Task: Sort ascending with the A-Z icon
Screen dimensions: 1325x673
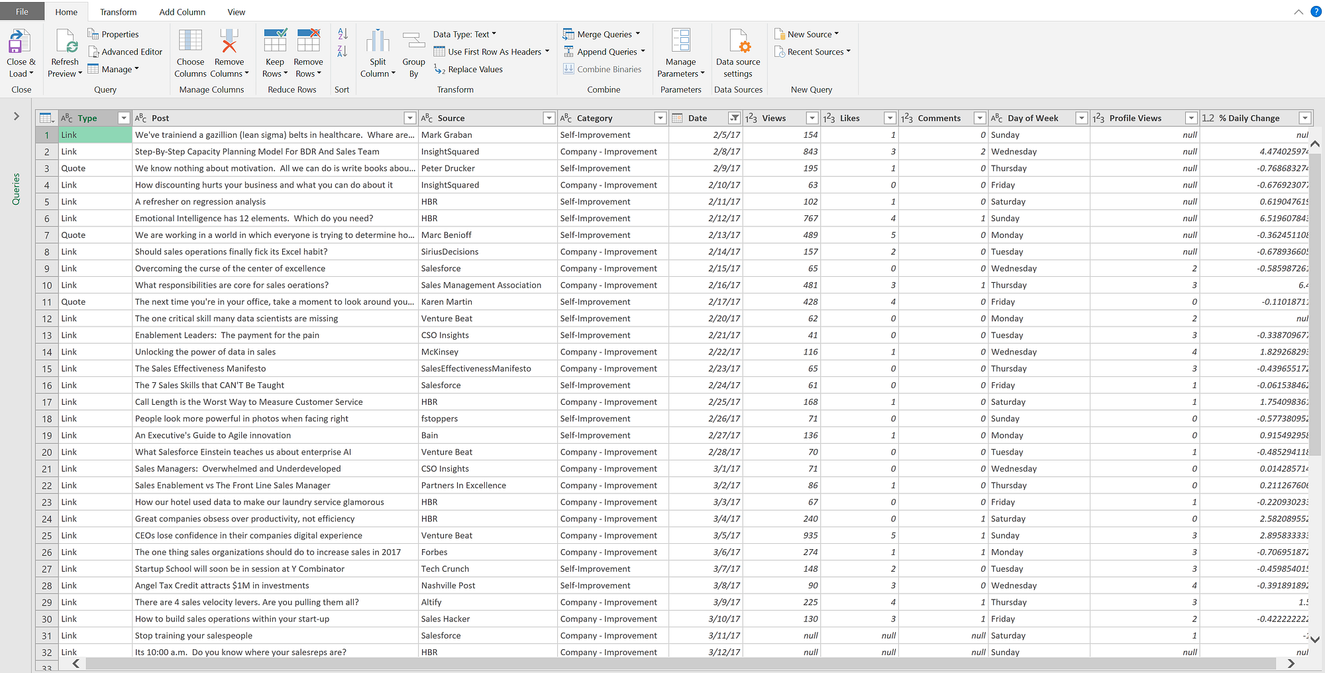Action: pyautogui.click(x=343, y=34)
